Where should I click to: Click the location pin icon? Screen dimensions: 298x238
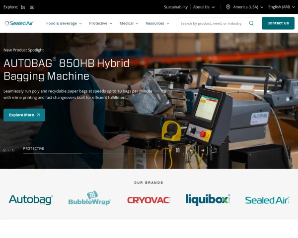[228, 7]
